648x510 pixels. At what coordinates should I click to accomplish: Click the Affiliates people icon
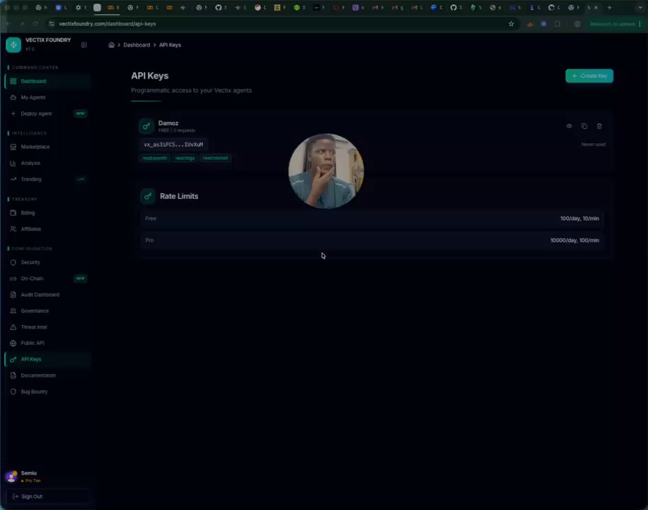click(13, 229)
